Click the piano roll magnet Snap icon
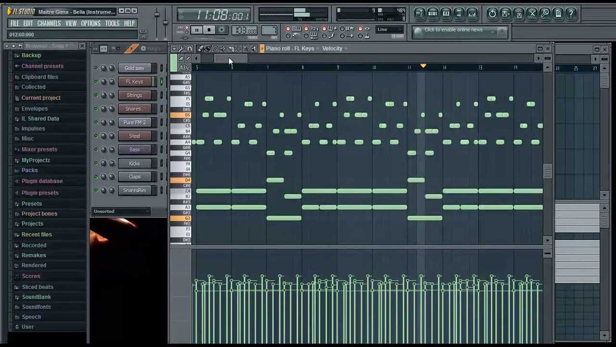This screenshot has width=616, height=347. click(189, 48)
